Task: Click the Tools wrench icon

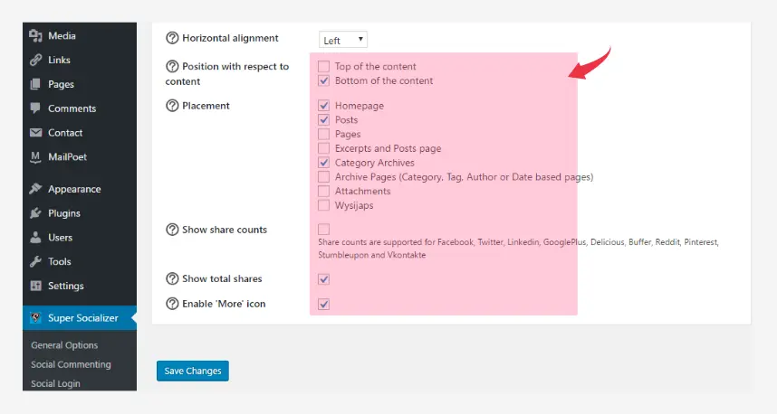Action: (36, 262)
